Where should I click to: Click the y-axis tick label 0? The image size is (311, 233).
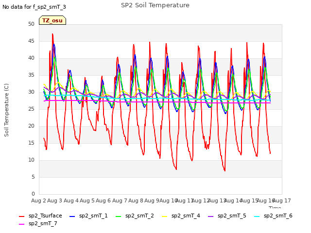(33, 194)
